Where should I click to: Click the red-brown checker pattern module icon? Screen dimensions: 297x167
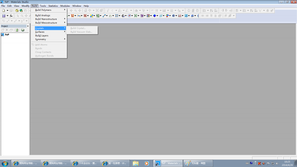85,16
